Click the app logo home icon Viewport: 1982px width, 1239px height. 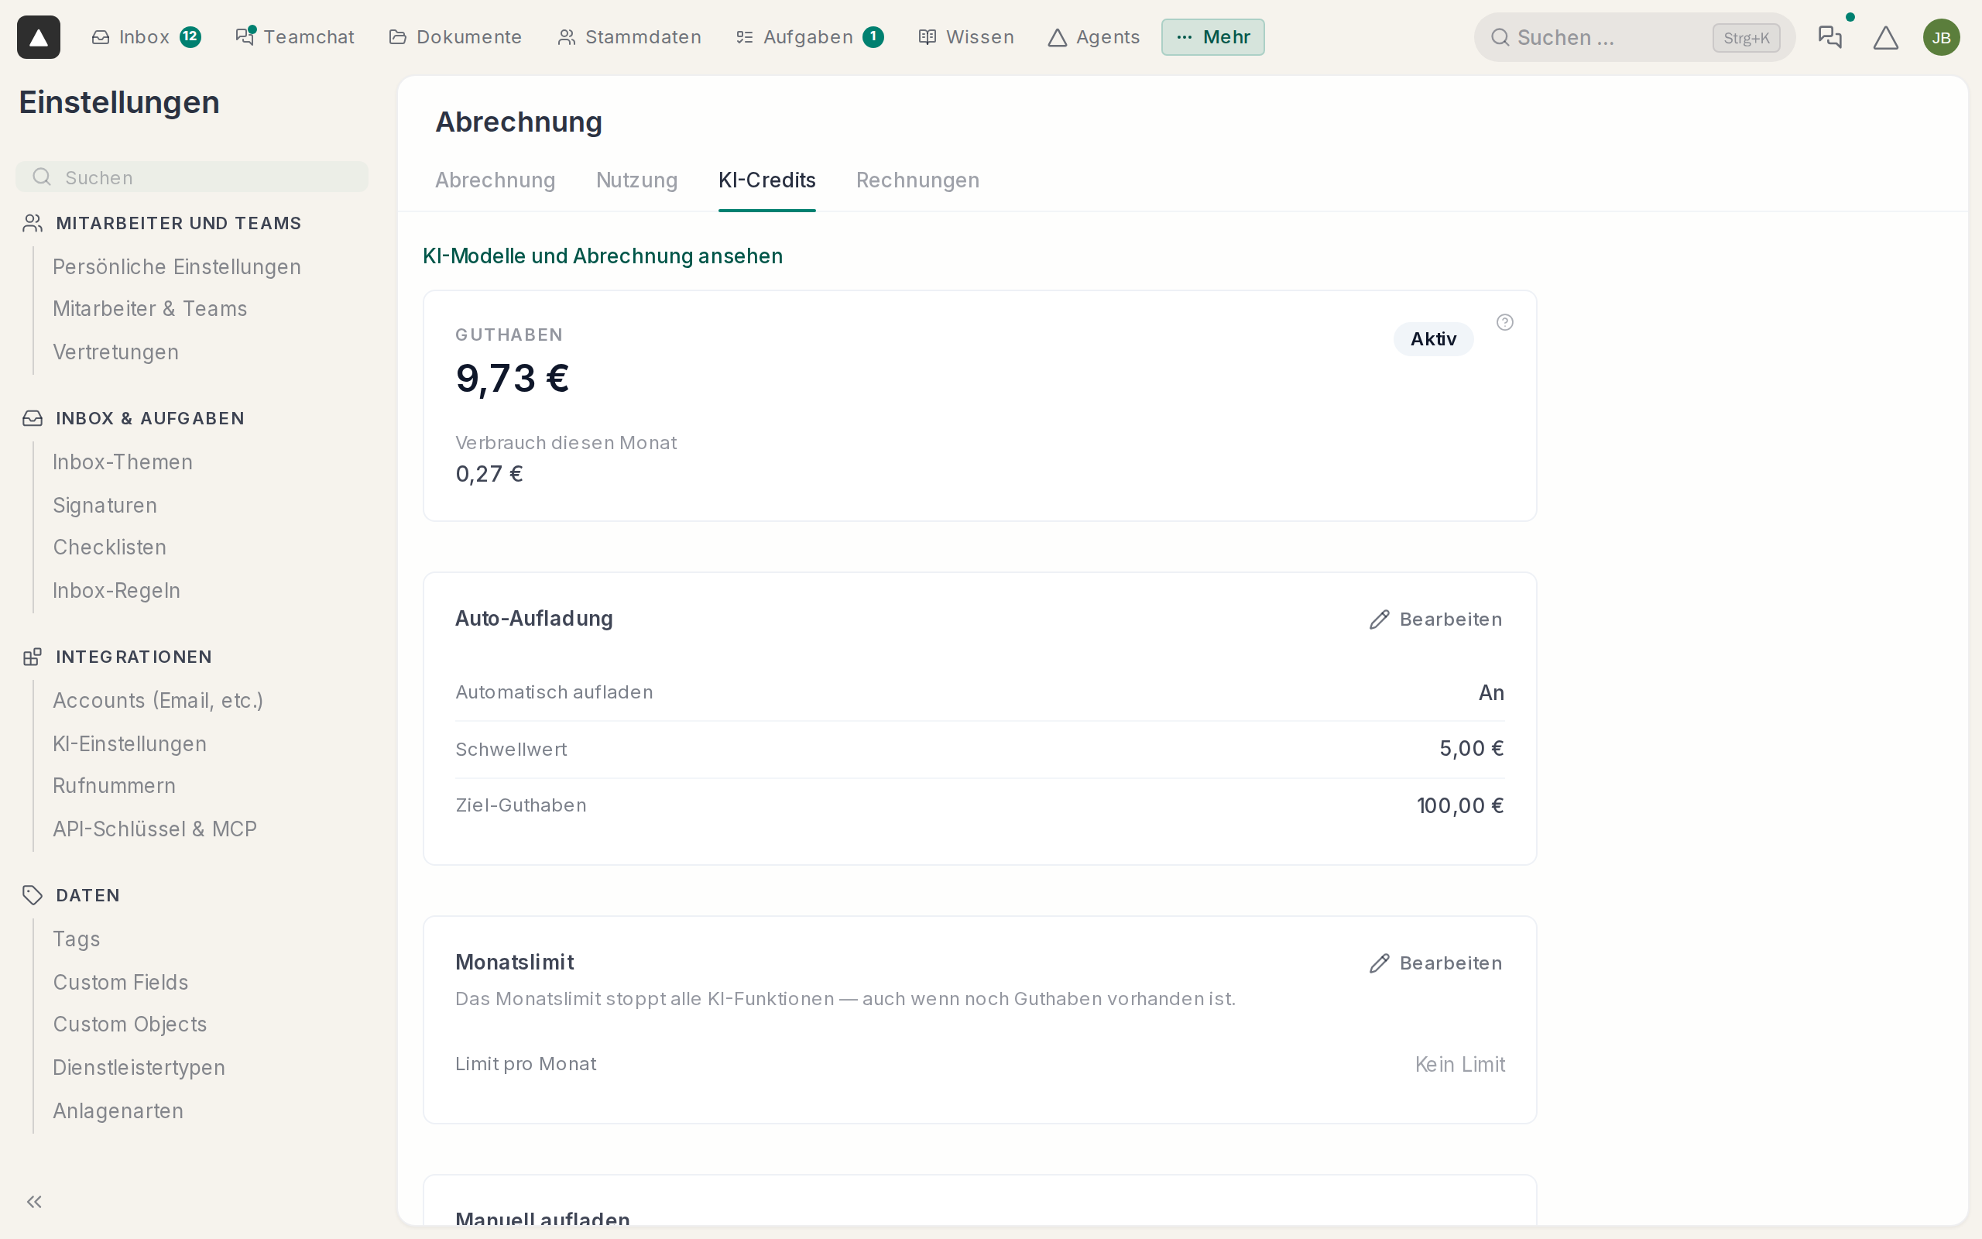[39, 37]
